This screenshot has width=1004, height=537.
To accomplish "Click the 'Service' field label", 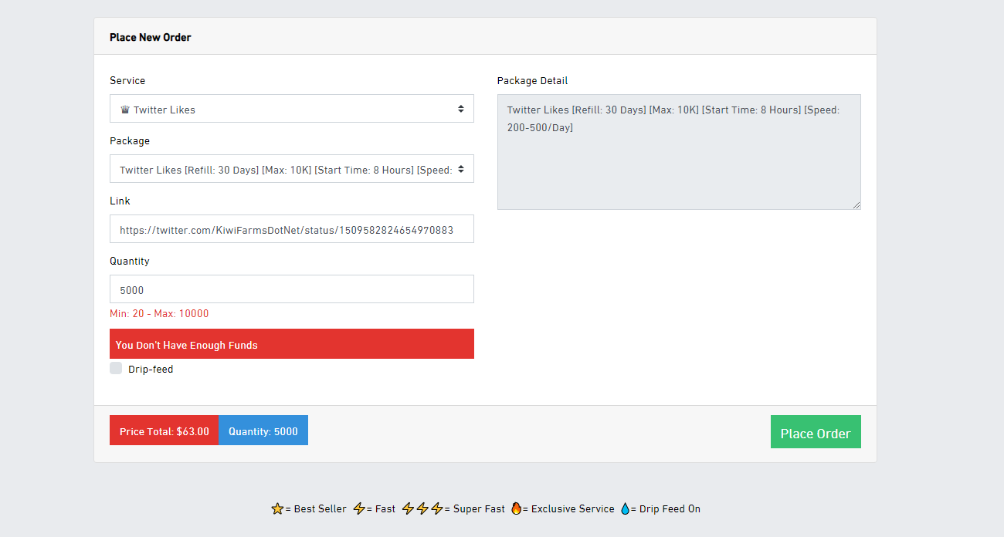I will pyautogui.click(x=127, y=80).
